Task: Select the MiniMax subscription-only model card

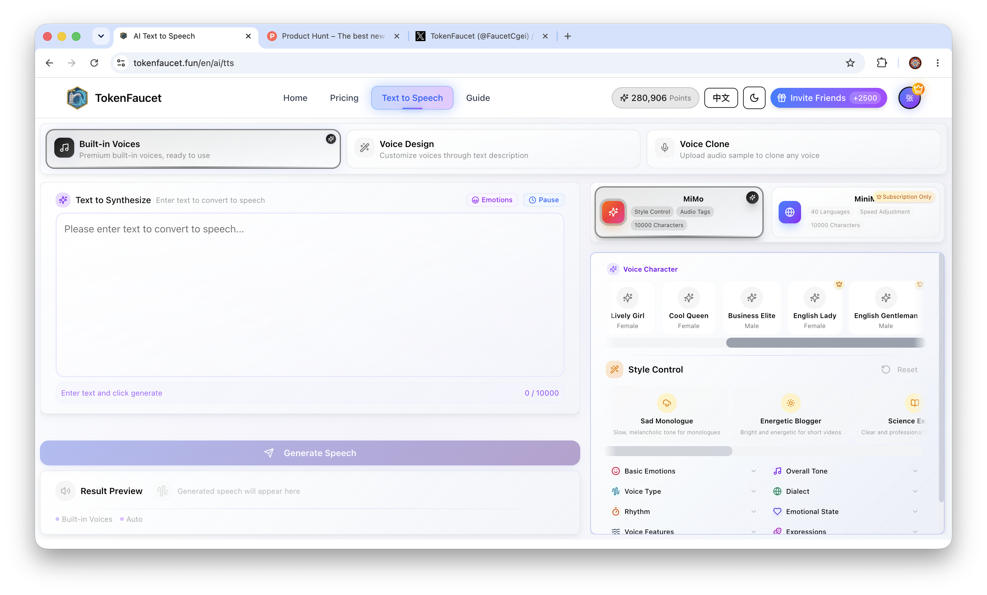Action: click(855, 212)
